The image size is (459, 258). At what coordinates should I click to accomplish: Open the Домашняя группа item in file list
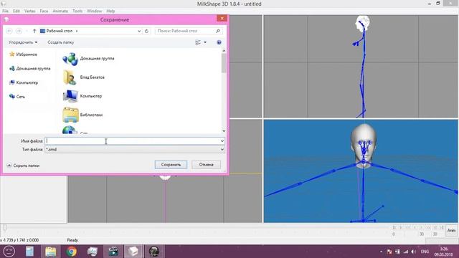click(88, 59)
